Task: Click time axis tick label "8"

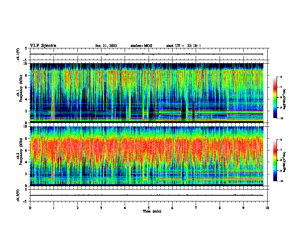Action: [x=220, y=208]
